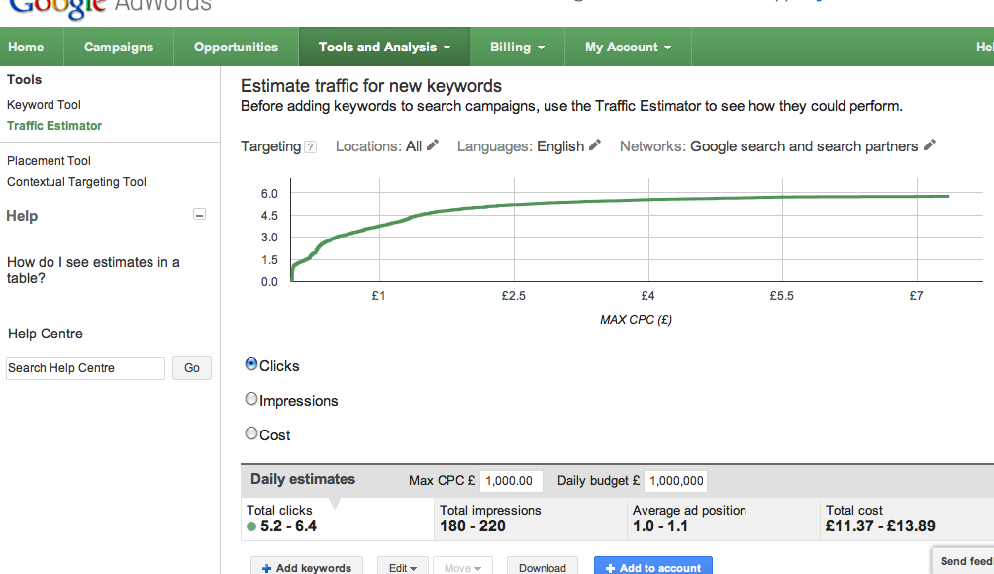The height and width of the screenshot is (574, 994).
Task: Go to the Opportunities tab
Action: [236, 47]
